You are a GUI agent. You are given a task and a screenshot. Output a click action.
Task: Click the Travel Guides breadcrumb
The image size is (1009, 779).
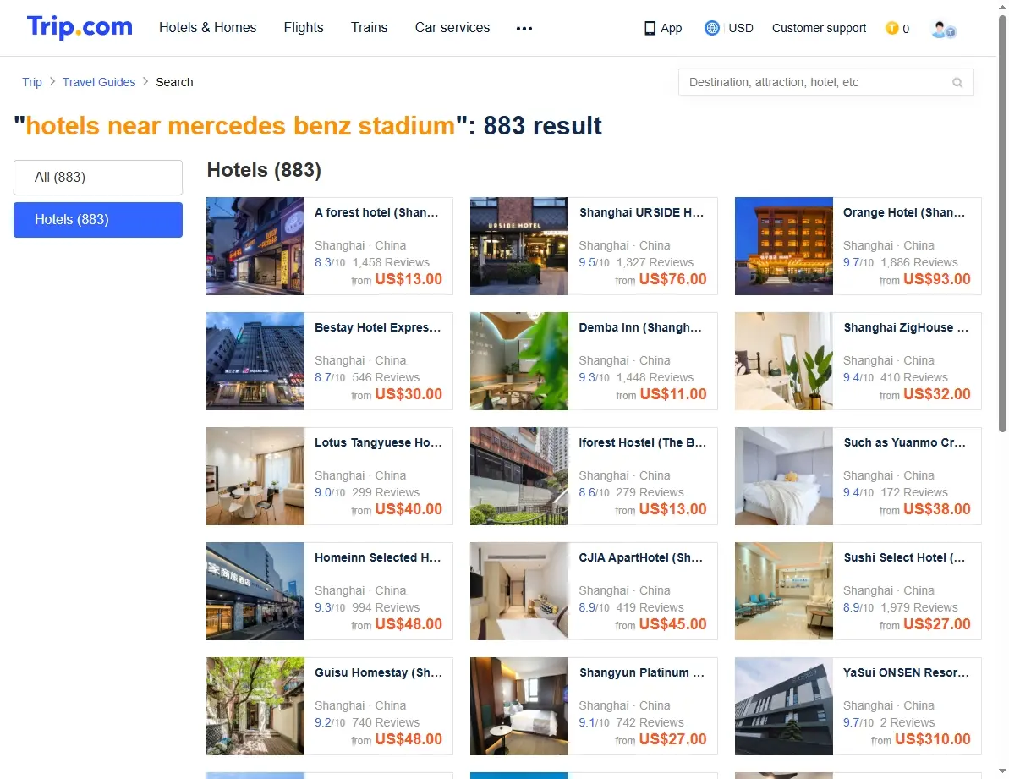coord(99,82)
